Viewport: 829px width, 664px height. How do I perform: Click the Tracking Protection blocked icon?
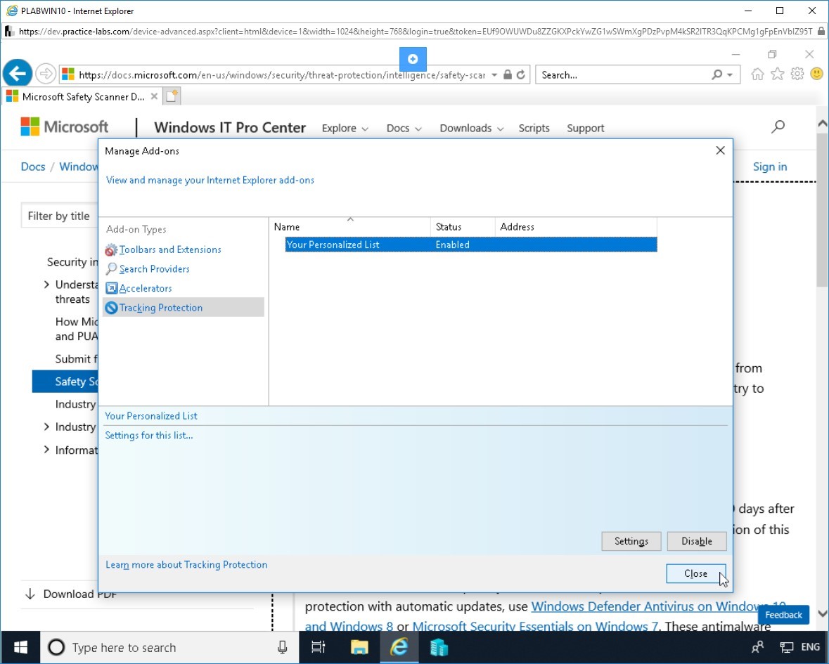pos(111,308)
